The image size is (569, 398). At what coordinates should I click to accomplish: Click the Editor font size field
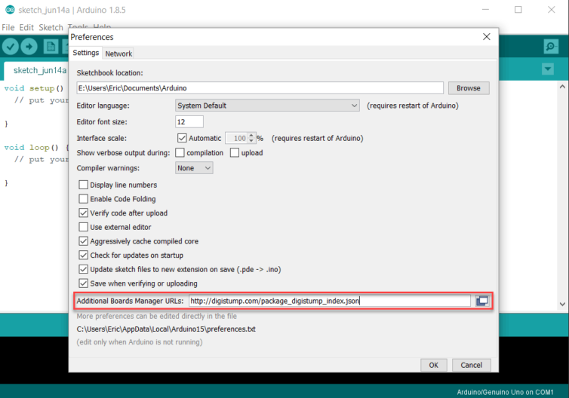(189, 121)
